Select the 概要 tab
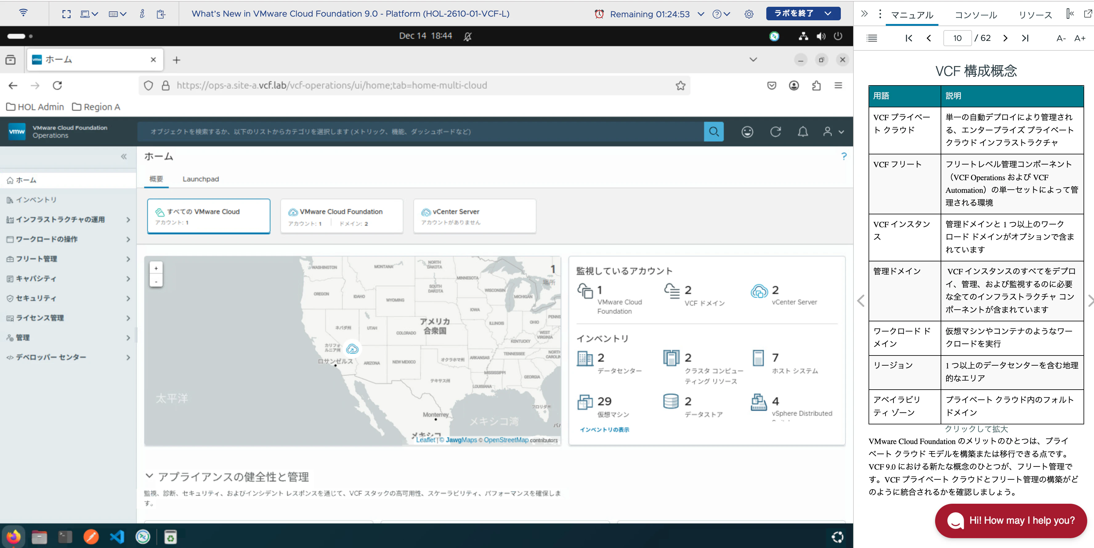The width and height of the screenshot is (1094, 548). [x=156, y=179]
